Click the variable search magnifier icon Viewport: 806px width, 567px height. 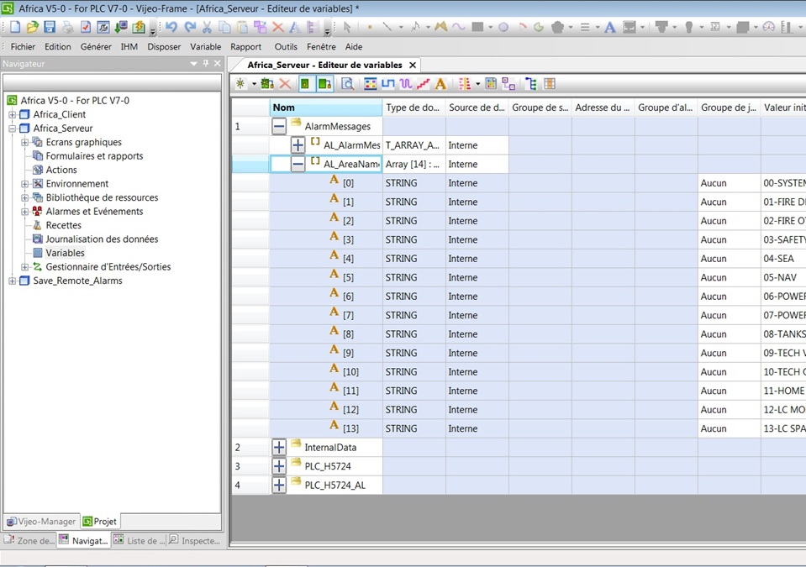coord(347,84)
